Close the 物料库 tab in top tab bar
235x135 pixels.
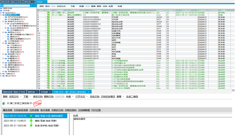[x=33, y=2]
